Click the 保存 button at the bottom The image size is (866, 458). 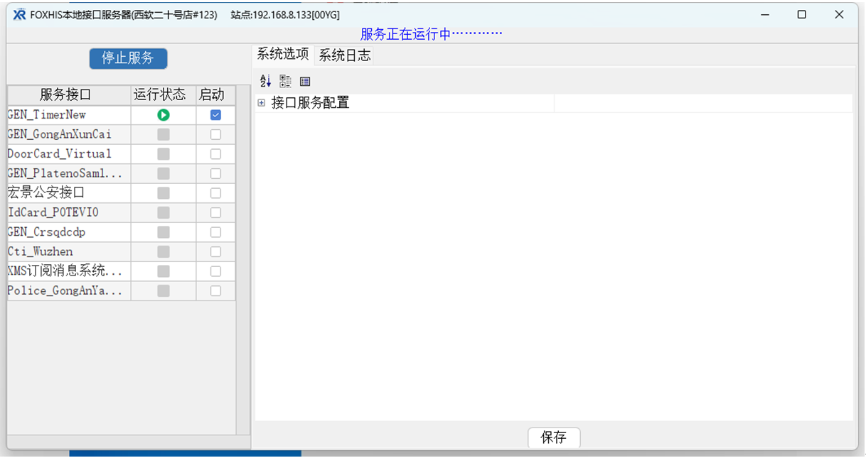[x=554, y=437]
